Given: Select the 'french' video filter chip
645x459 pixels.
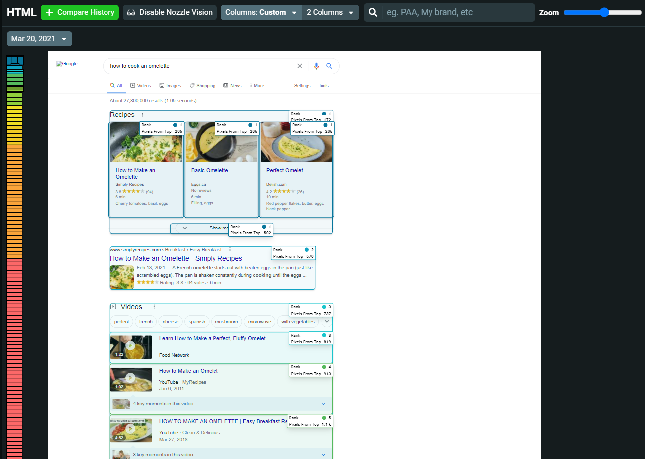Looking at the screenshot, I should (x=146, y=322).
